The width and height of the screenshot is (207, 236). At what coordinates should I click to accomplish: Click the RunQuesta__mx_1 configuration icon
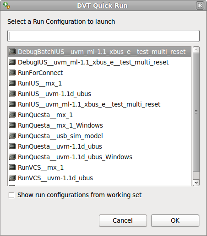(12, 115)
